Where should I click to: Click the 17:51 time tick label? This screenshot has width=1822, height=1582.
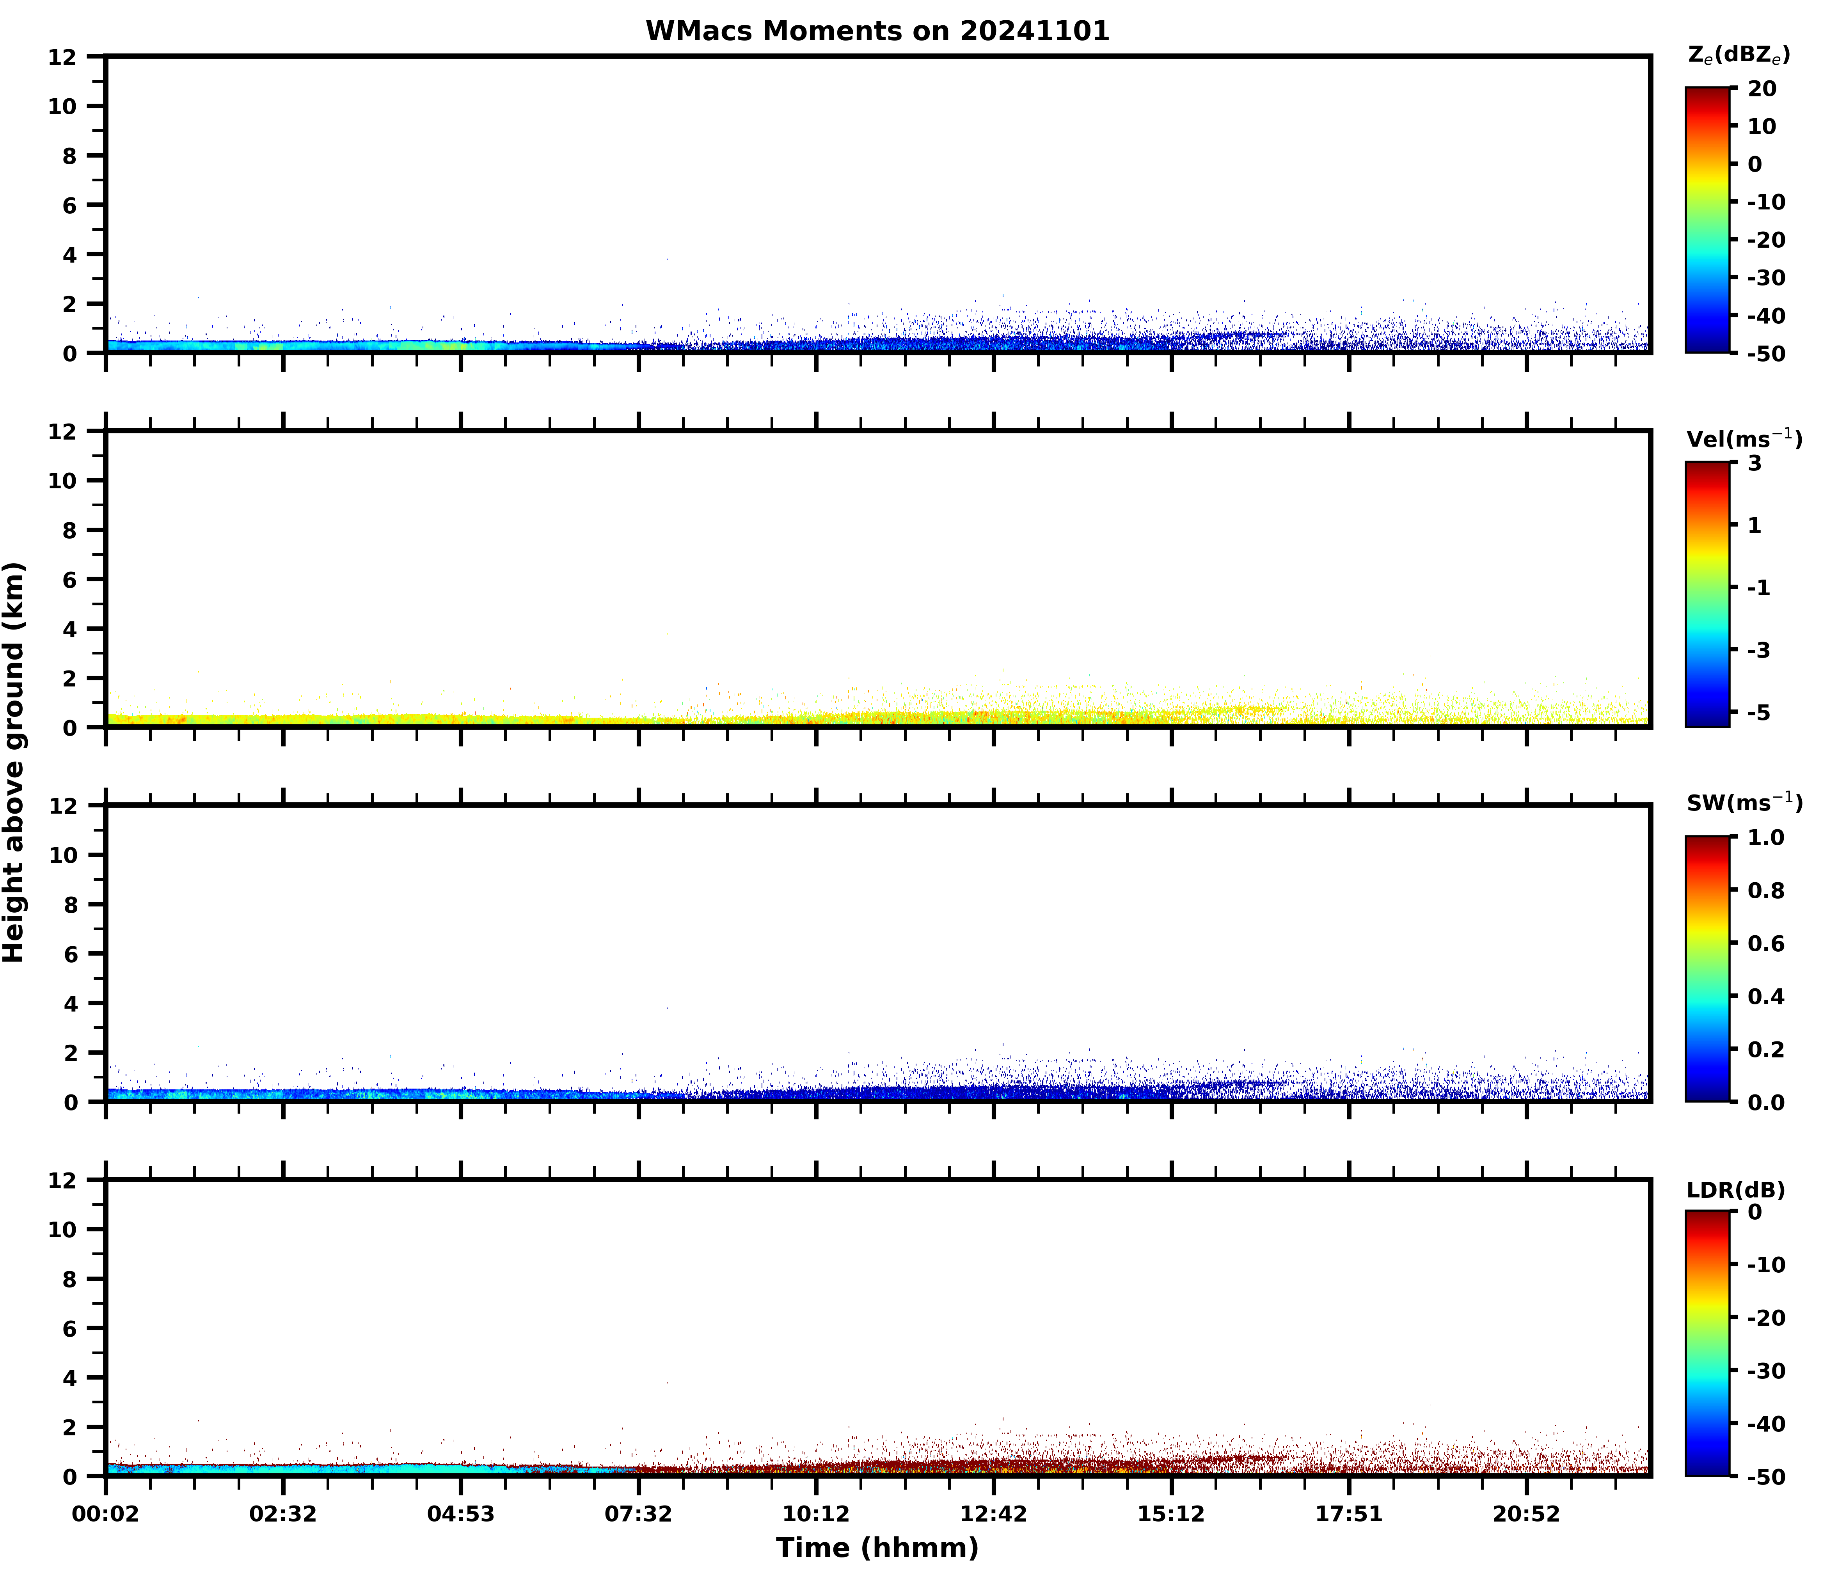pyautogui.click(x=1349, y=1515)
